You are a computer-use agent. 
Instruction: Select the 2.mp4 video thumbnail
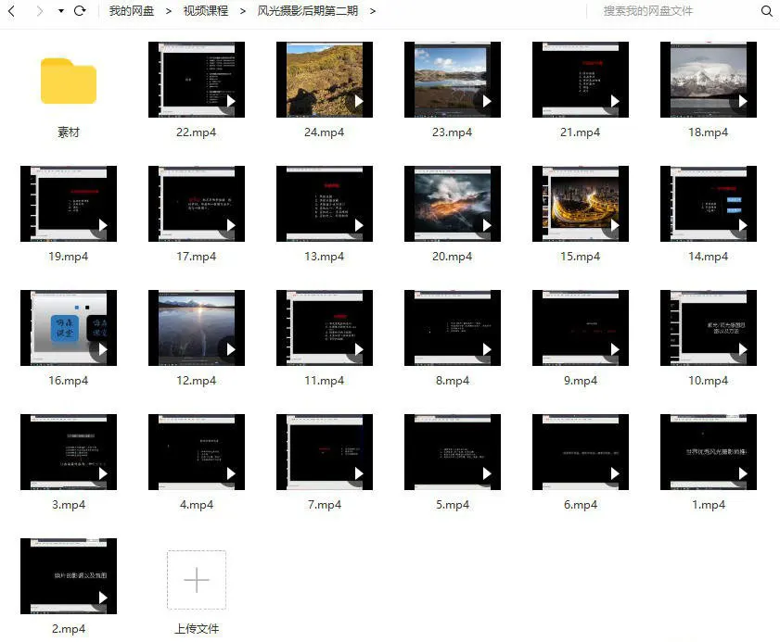pyautogui.click(x=69, y=576)
